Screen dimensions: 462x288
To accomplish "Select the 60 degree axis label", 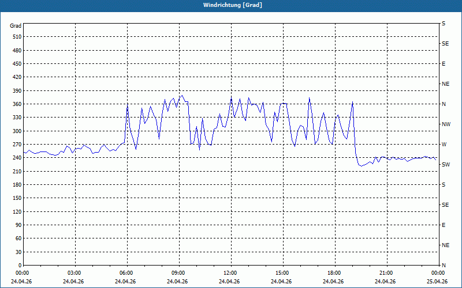I will [18, 238].
